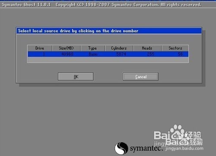This screenshot has width=216, height=156.
Task: Click the Size(MB) column header
Action: (x=66, y=48)
